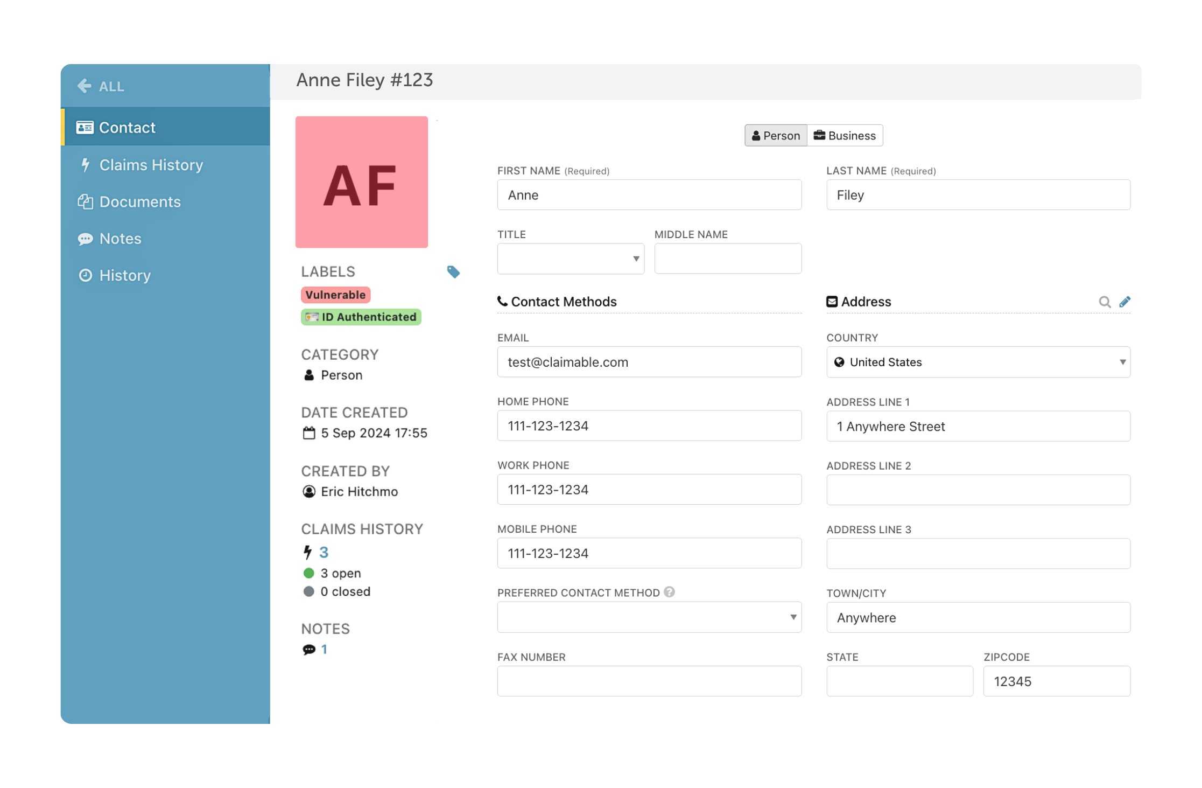Image resolution: width=1202 pixels, height=788 pixels.
Task: Click the blue tag icon to edit labels
Action: [453, 271]
